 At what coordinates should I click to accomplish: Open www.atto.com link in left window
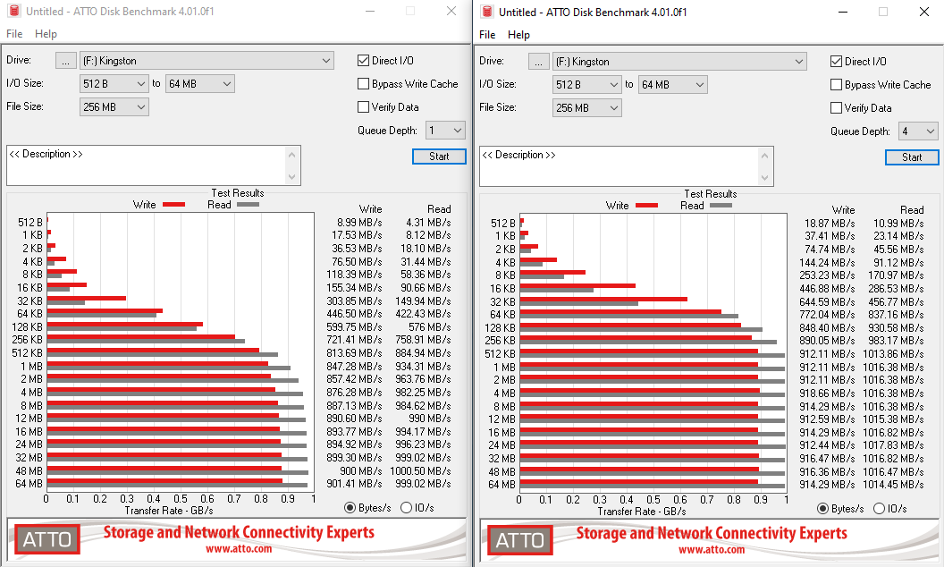tap(239, 549)
